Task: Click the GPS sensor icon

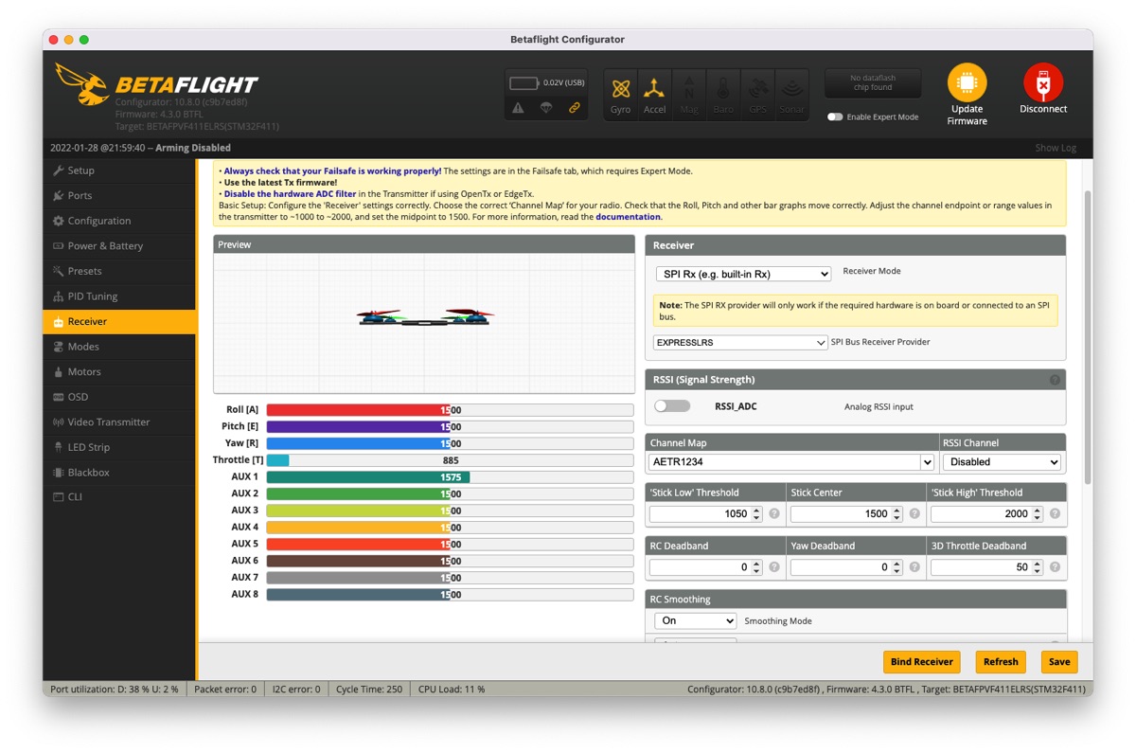Action: (757, 90)
